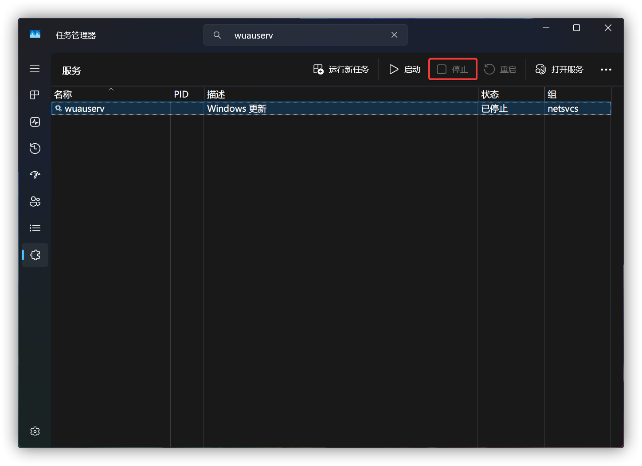The height and width of the screenshot is (466, 642).
Task: Click the Task Manager app icon
Action: coord(35,34)
